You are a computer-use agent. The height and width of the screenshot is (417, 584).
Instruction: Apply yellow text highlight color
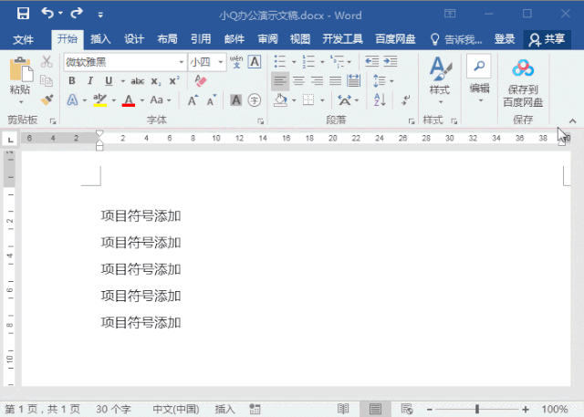tap(99, 100)
